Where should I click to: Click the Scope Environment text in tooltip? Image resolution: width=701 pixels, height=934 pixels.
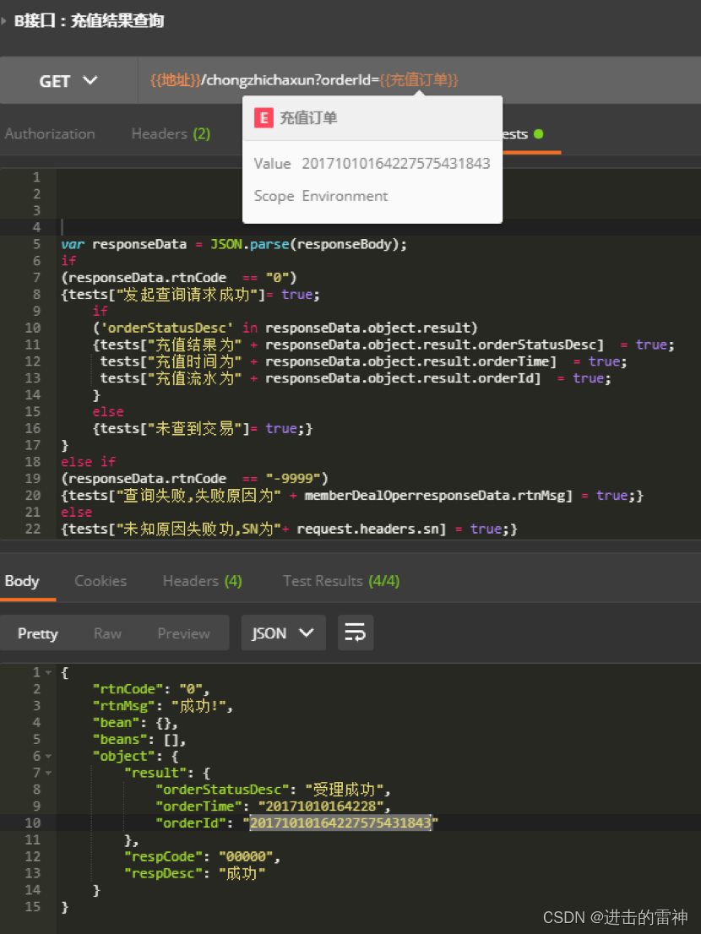point(321,196)
